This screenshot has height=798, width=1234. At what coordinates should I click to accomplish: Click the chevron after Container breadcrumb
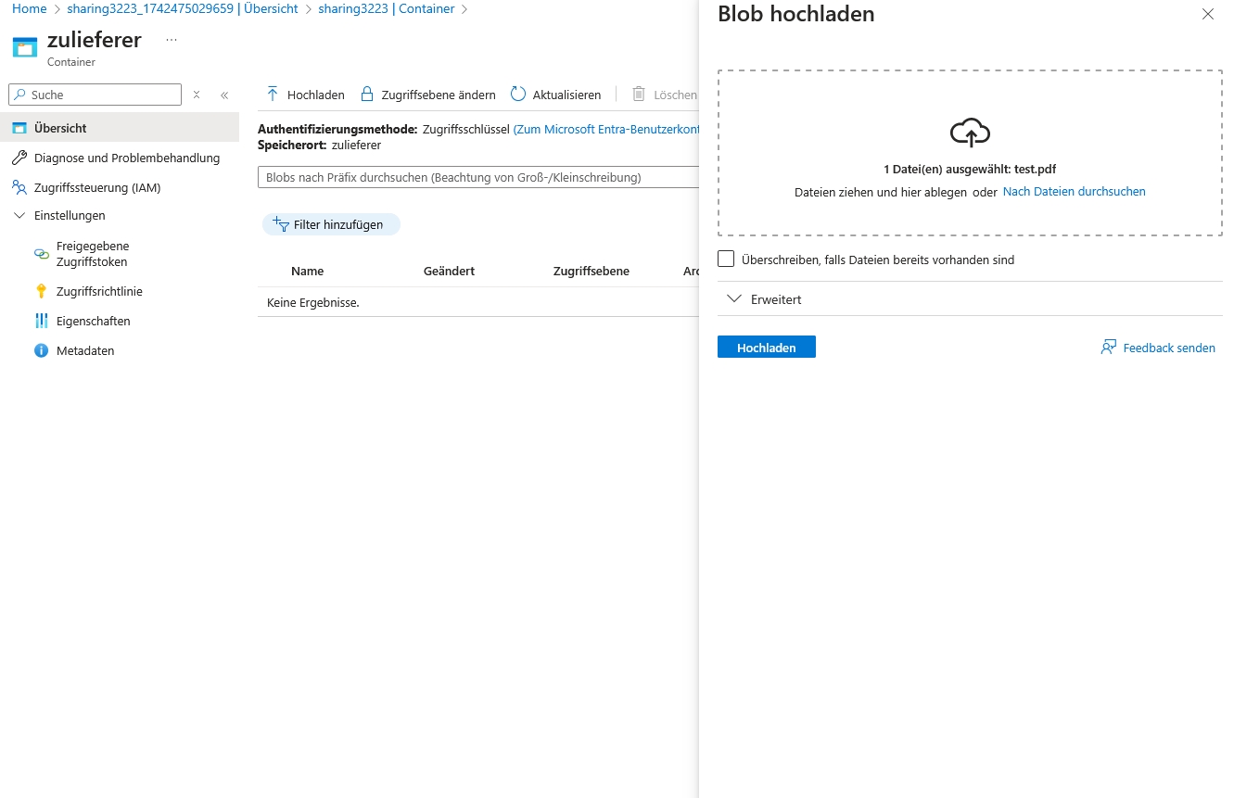pyautogui.click(x=464, y=9)
